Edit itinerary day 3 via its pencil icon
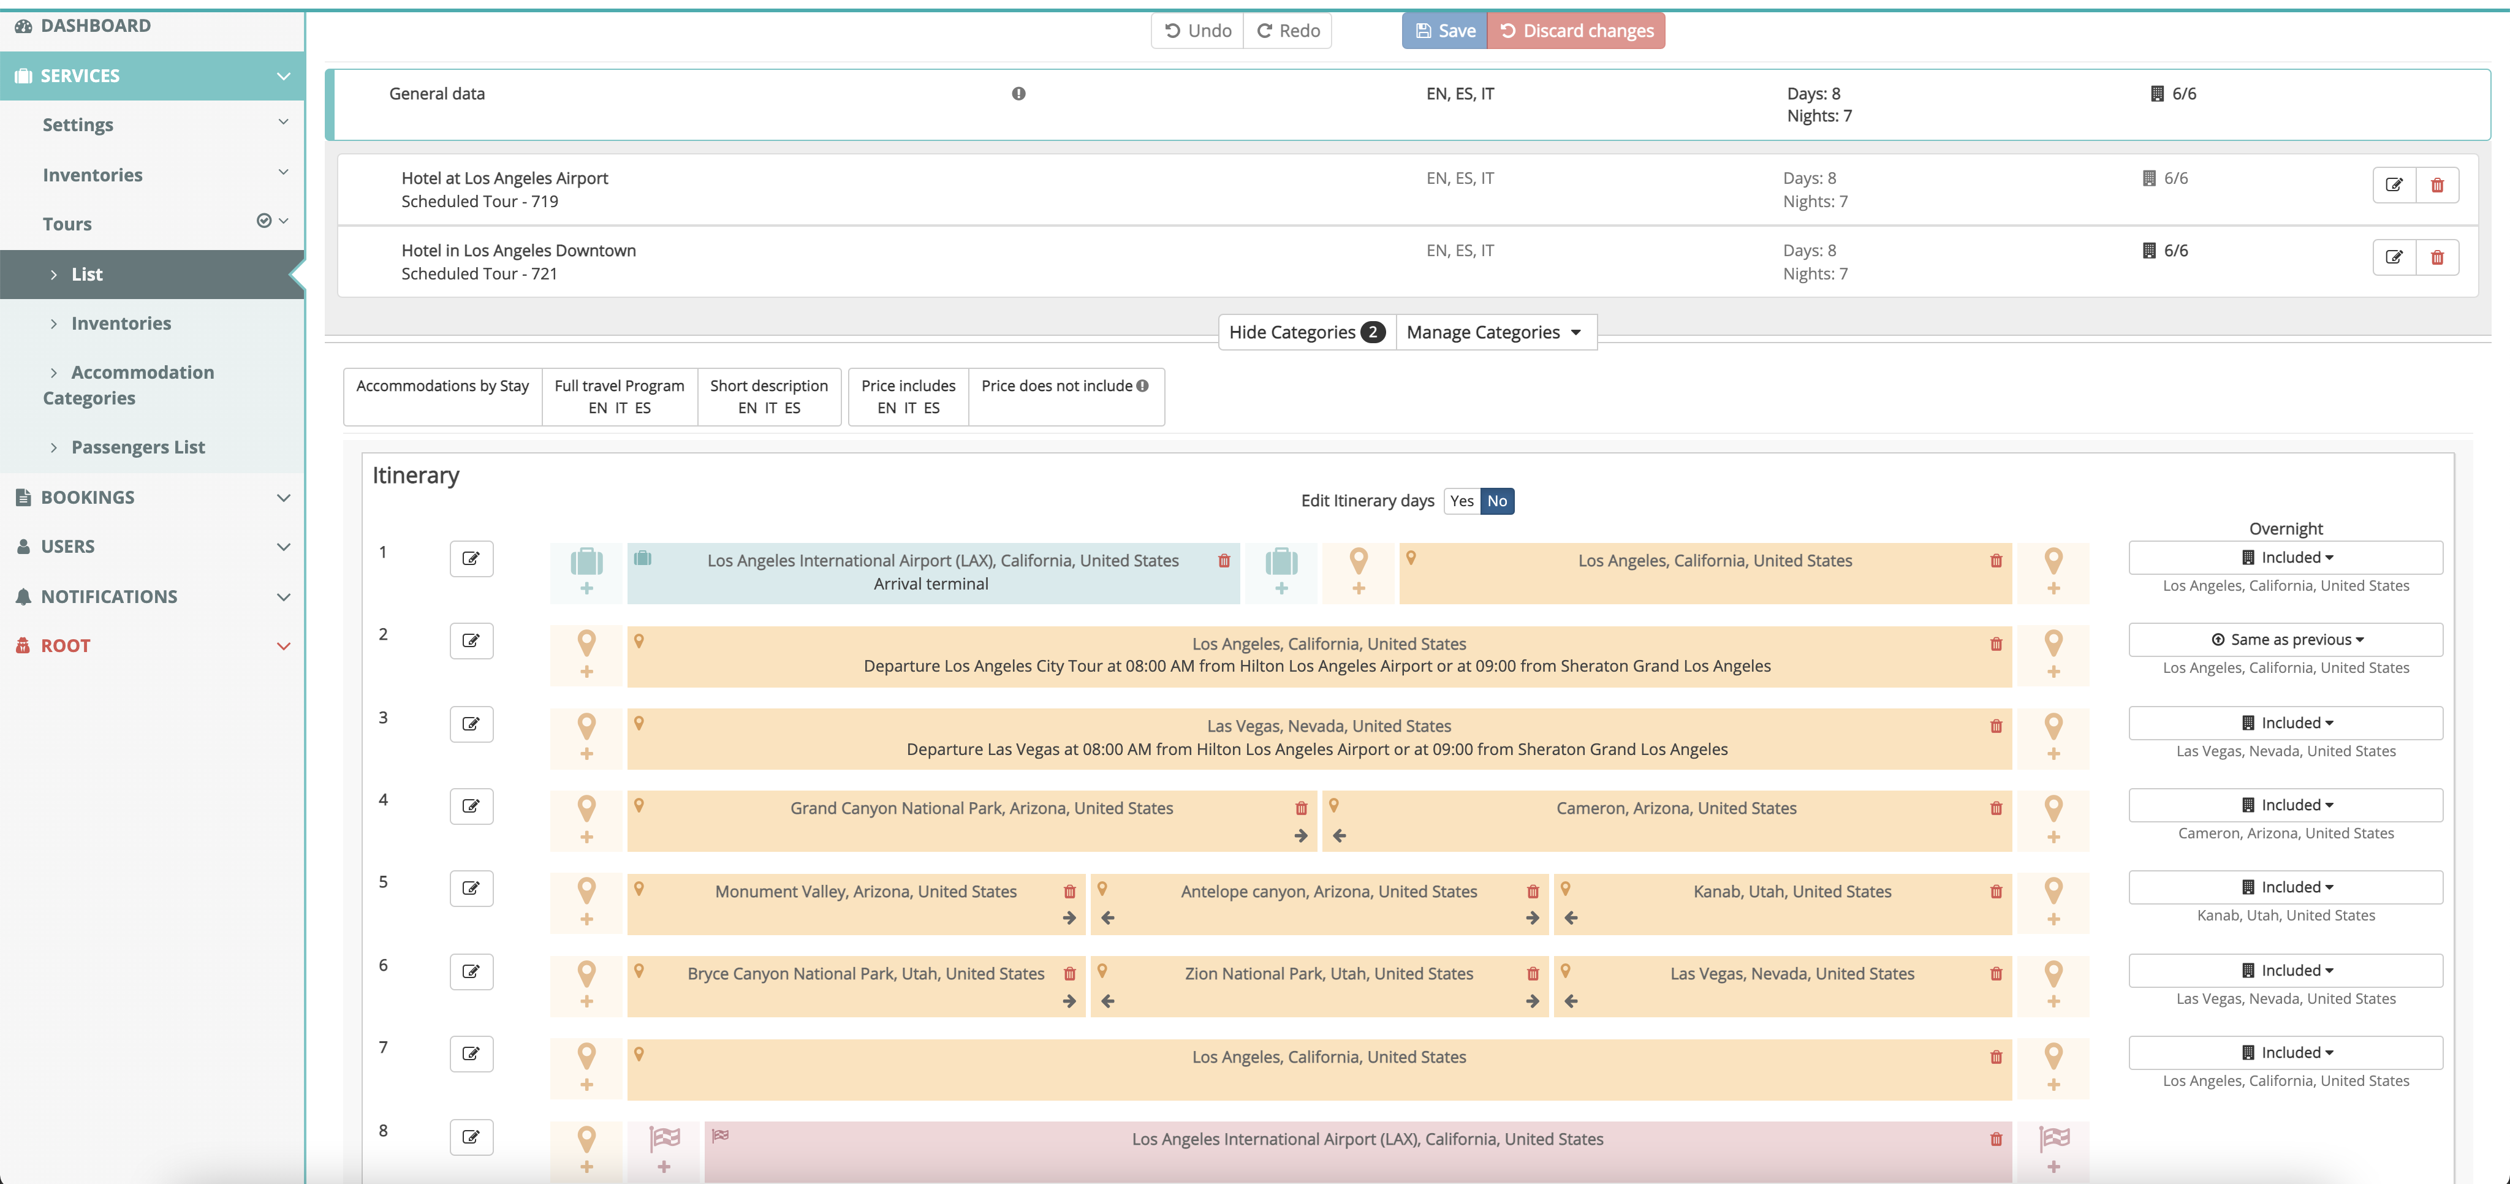This screenshot has width=2510, height=1184. (x=472, y=723)
